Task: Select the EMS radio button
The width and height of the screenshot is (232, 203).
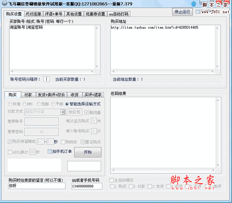Action: point(24,104)
